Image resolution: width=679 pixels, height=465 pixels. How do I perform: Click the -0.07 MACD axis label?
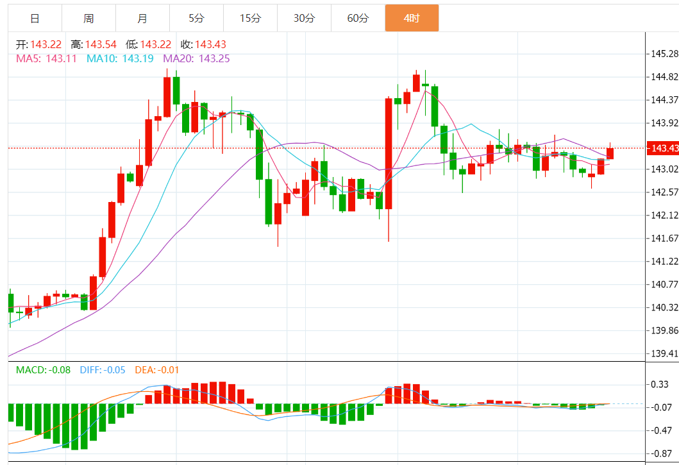tap(661, 407)
